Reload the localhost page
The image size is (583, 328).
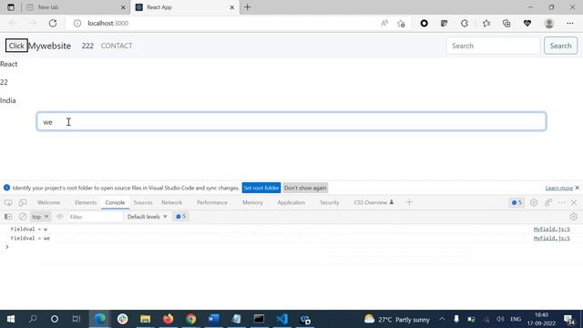click(53, 23)
